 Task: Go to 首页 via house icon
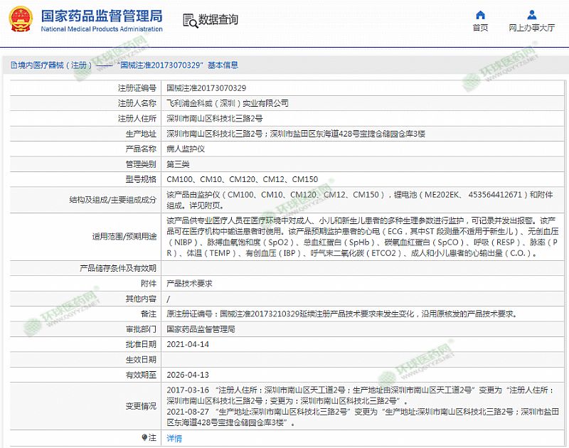click(x=481, y=15)
